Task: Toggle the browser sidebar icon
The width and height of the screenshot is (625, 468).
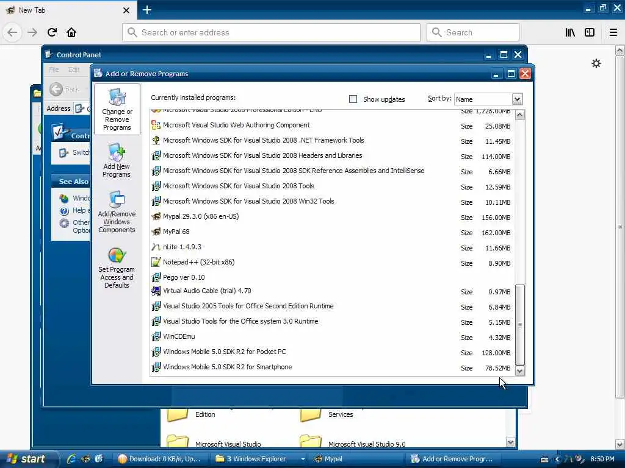Action: [590, 32]
